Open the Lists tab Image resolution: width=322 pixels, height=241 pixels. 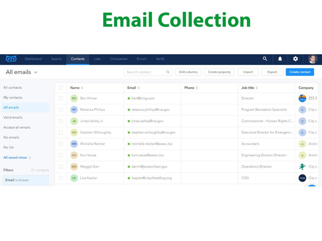(x=97, y=59)
